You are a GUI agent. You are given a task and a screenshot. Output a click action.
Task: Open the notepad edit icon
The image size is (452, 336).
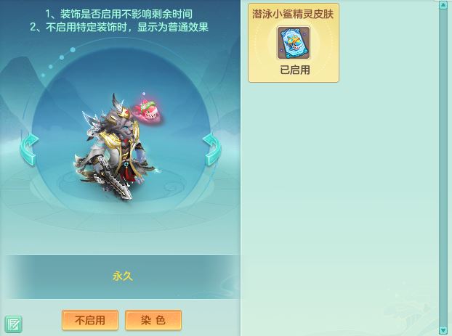(13, 324)
